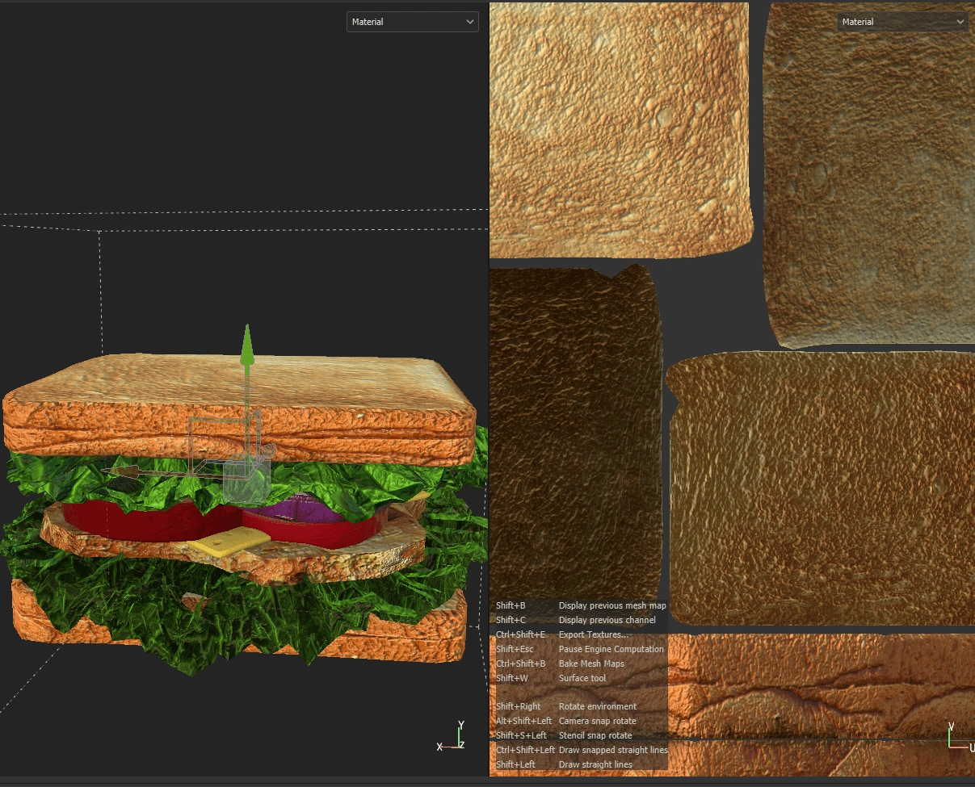Click the XYZ axis indicator in the 3D viewport
This screenshot has height=787, width=975.
coord(452,736)
